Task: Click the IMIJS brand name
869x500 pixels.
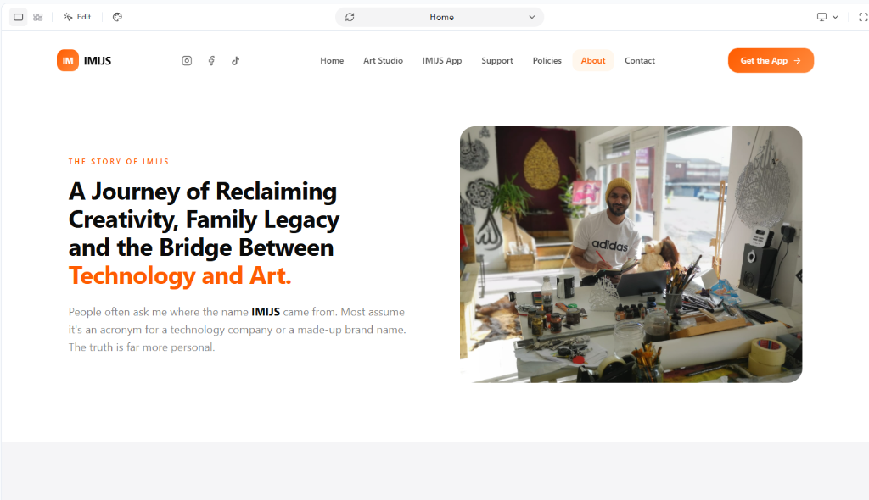Action: [98, 61]
